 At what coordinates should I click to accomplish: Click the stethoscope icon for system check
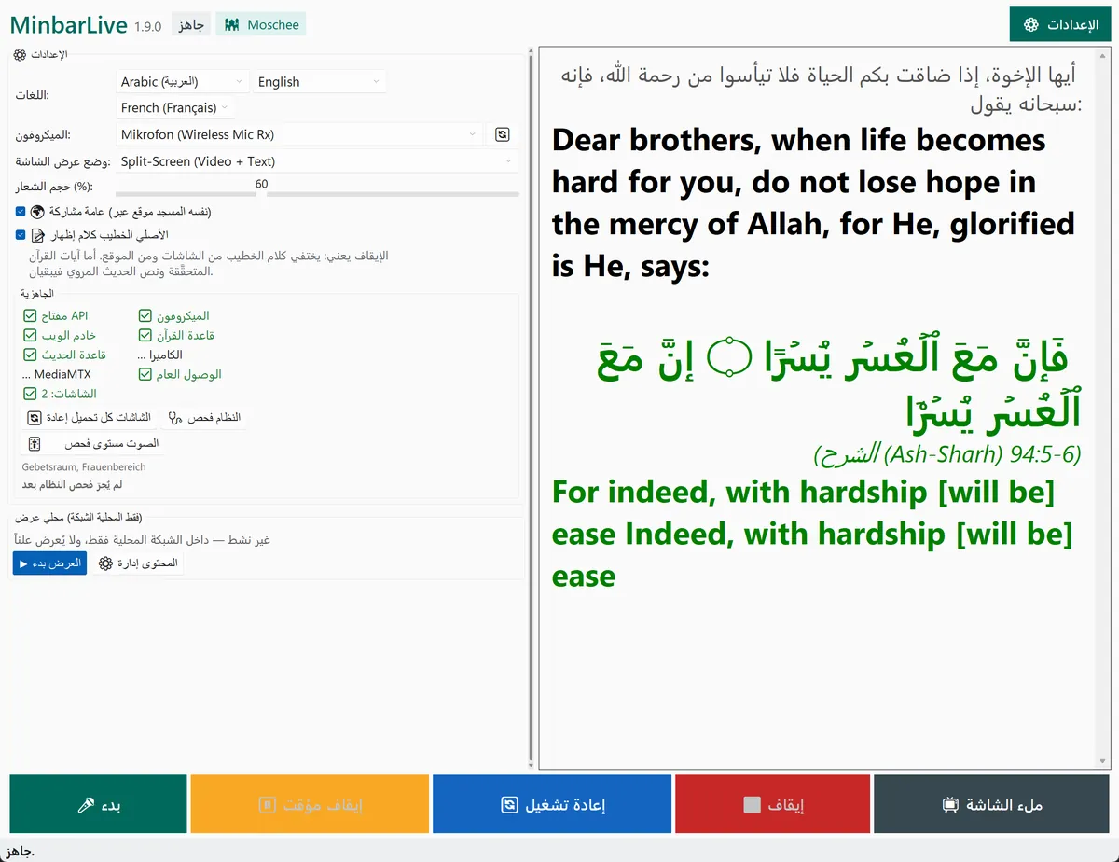pyautogui.click(x=176, y=418)
